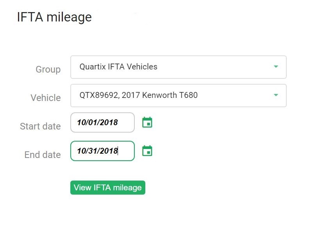This screenshot has width=309, height=234.
Task: Focus the Start date field showing 10/01/2018
Action: point(102,122)
